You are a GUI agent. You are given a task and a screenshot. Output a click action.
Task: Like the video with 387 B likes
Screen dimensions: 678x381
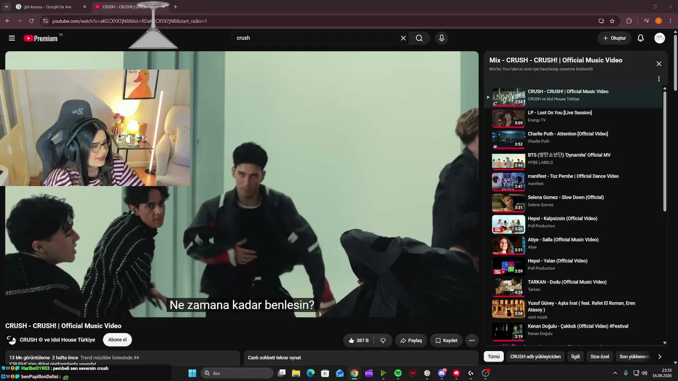coord(358,340)
